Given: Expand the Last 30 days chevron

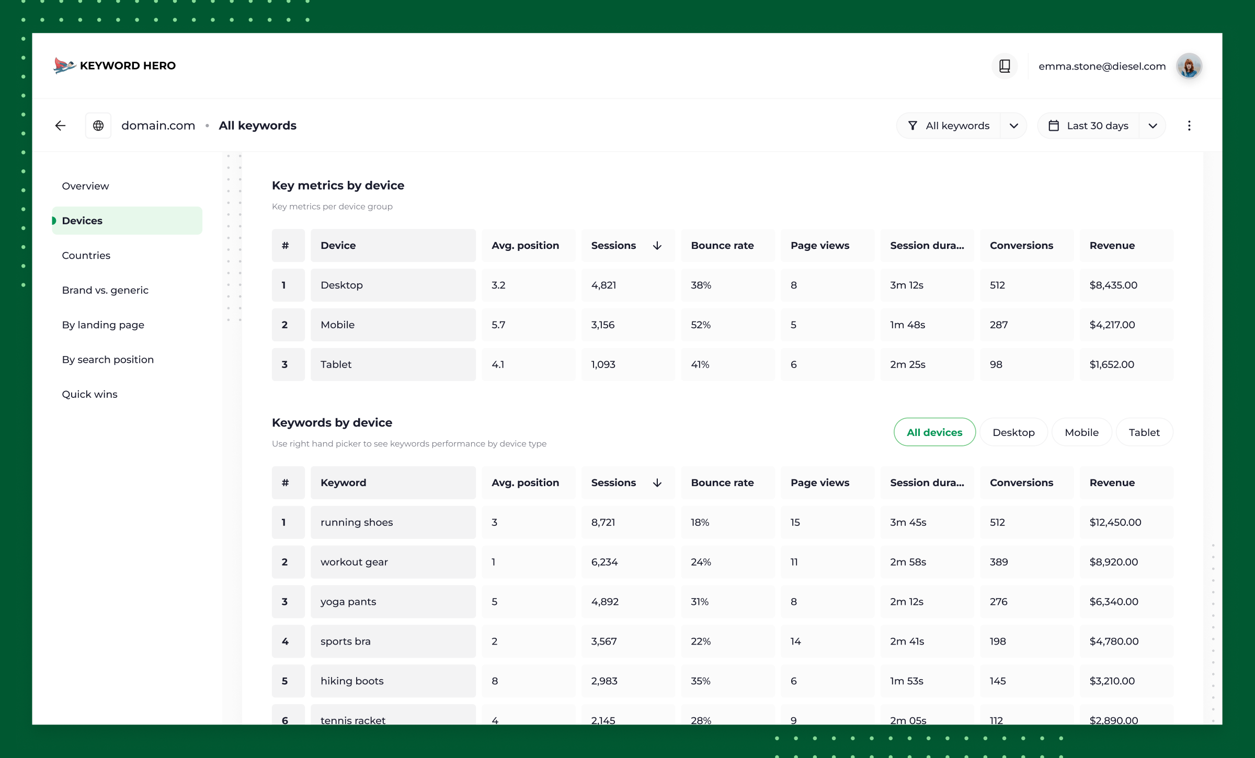Looking at the screenshot, I should [x=1153, y=125].
